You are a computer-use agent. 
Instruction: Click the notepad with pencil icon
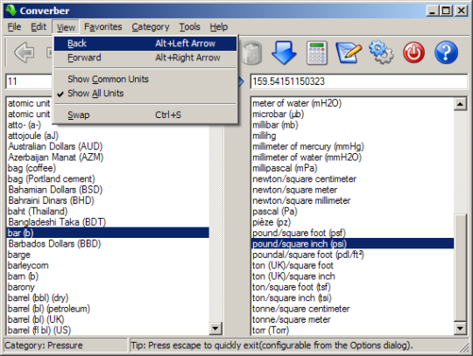click(349, 53)
